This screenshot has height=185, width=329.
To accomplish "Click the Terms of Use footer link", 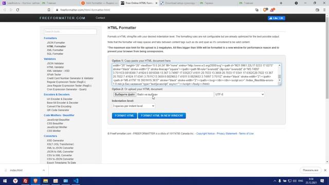I will pos(246,134).
